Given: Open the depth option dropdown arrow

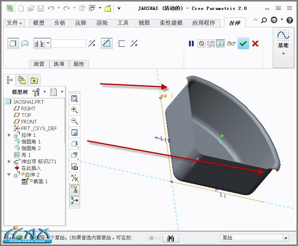Looking at the screenshot, I should 48,43.
